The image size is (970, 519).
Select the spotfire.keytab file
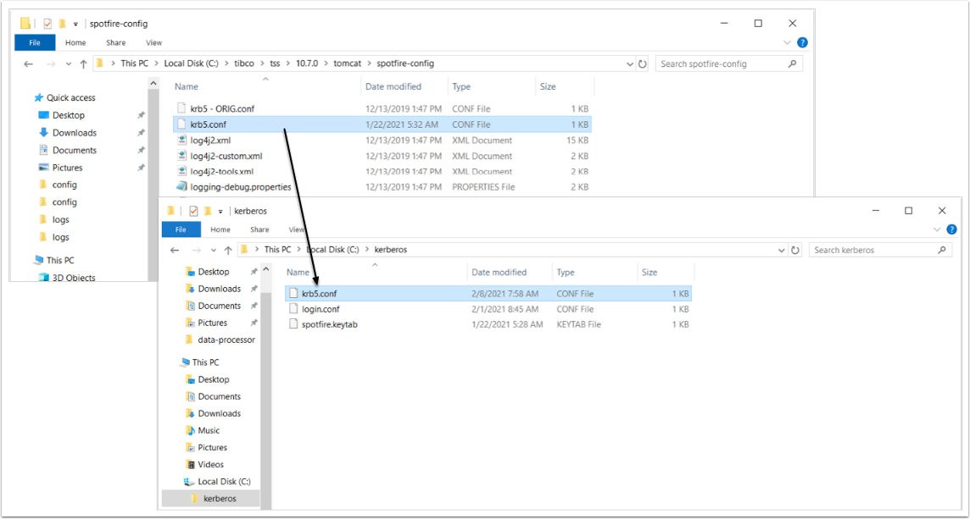(x=329, y=324)
